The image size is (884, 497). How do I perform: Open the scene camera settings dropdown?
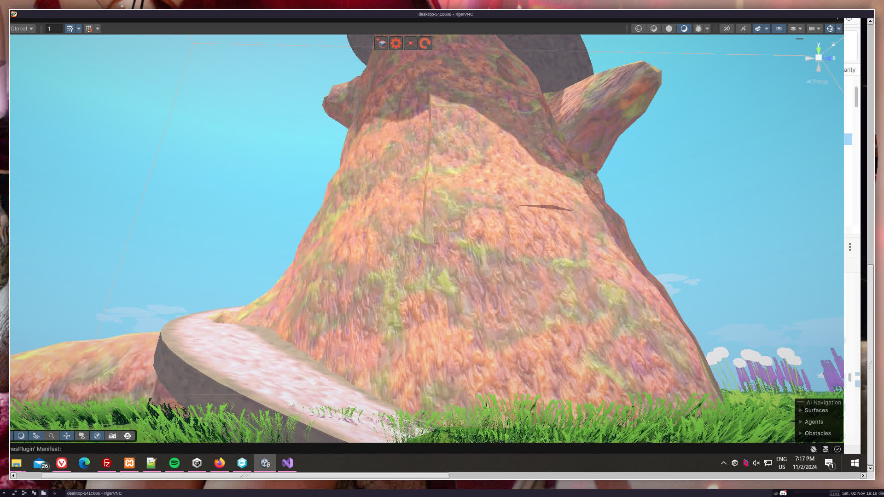tap(819, 29)
